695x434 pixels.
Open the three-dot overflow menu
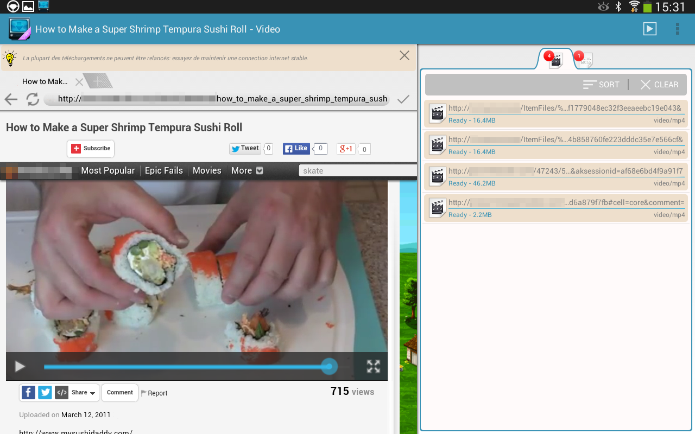click(x=678, y=29)
